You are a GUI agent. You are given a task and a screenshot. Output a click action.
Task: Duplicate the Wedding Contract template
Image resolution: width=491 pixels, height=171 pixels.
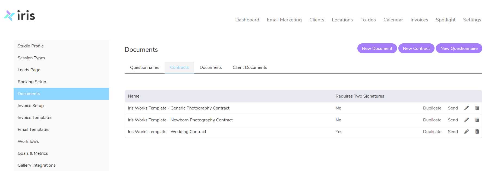(432, 132)
